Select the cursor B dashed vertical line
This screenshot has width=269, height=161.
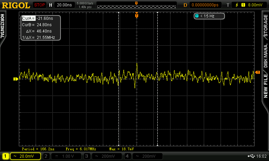[157, 79]
